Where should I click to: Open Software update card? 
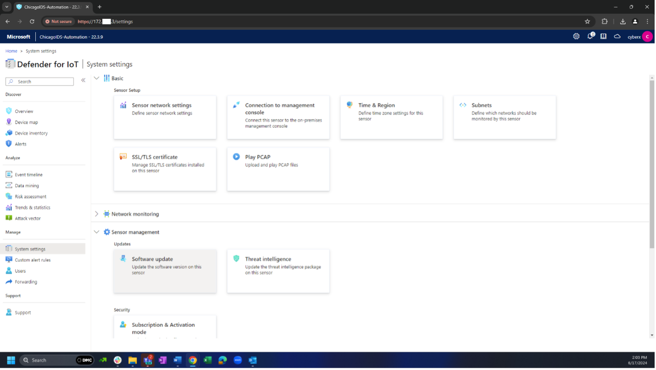tap(165, 271)
